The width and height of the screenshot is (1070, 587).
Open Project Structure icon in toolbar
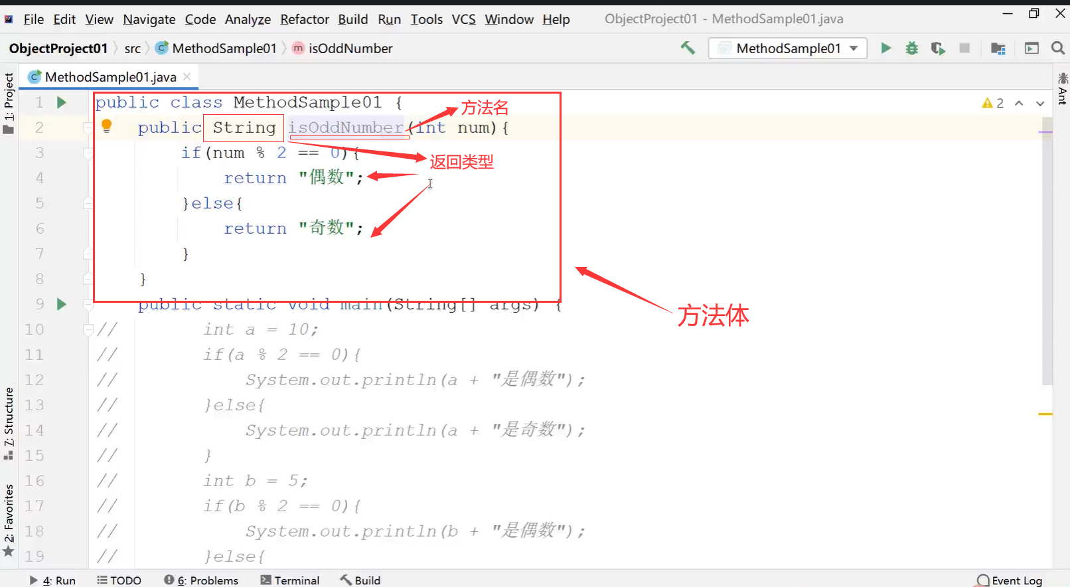point(998,48)
